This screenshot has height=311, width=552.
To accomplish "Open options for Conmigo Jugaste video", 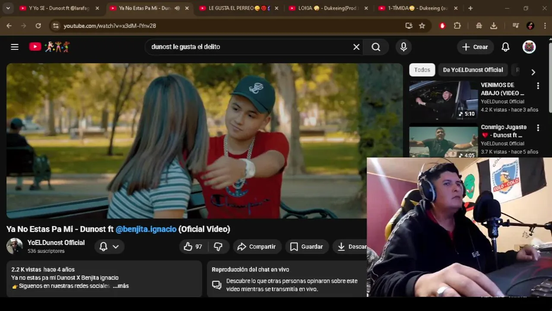I will [538, 128].
